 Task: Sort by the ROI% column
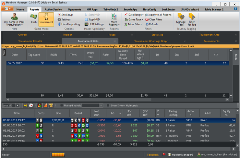(54, 54)
